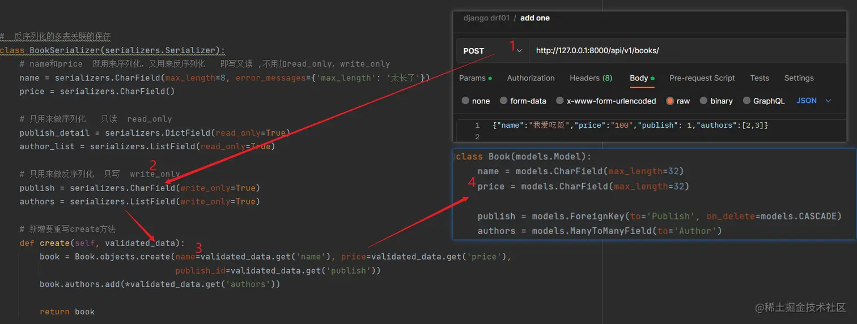Click the write_only comment line
The width and height of the screenshot is (857, 324).
click(x=100, y=174)
